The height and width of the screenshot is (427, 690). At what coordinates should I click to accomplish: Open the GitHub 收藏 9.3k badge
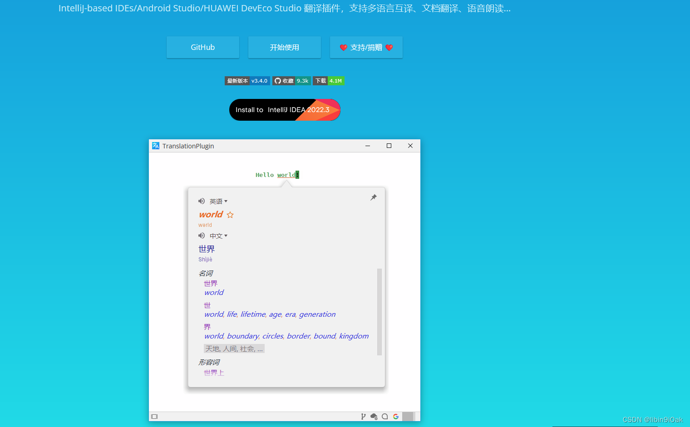coord(291,81)
